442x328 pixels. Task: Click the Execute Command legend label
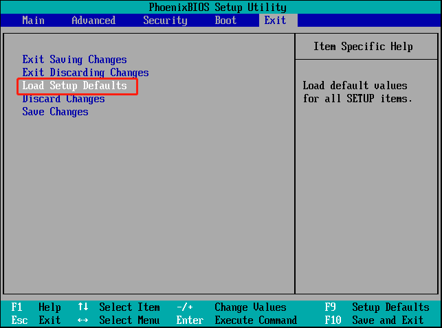click(256, 320)
